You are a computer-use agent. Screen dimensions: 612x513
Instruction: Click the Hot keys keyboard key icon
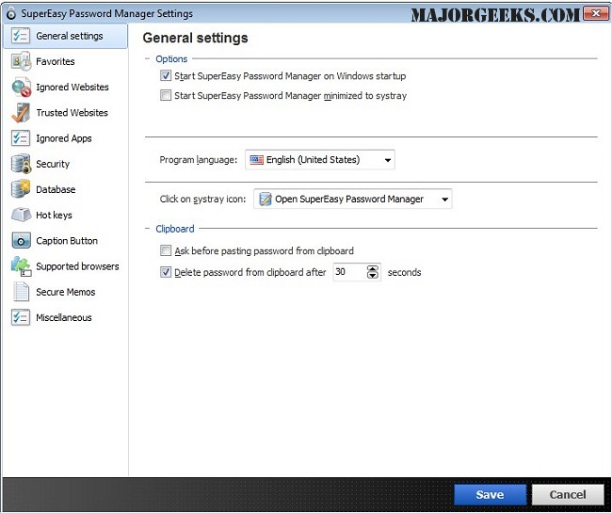coord(21,215)
